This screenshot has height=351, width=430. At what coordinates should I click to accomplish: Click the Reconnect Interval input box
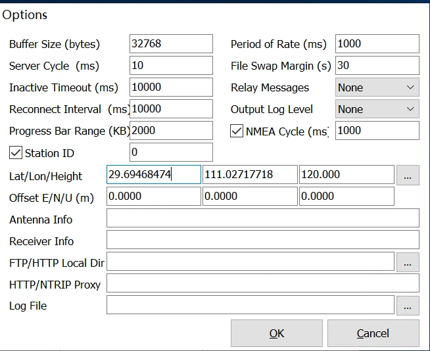[x=171, y=109]
